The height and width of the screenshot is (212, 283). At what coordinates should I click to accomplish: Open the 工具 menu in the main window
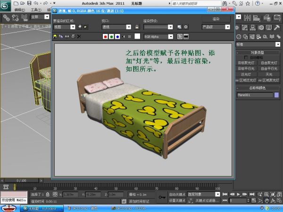point(36,10)
